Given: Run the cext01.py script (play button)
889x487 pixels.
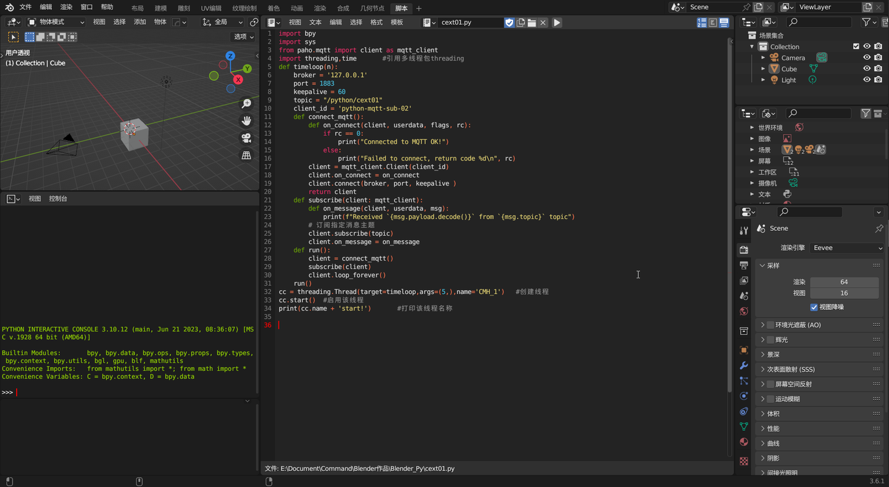Looking at the screenshot, I should [x=556, y=22].
